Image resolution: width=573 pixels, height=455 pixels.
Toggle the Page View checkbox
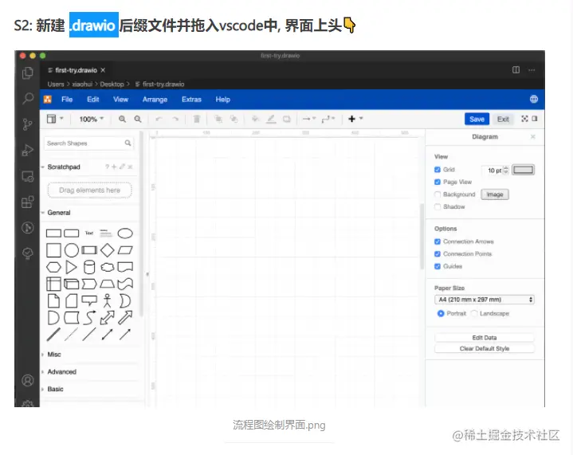coord(438,182)
